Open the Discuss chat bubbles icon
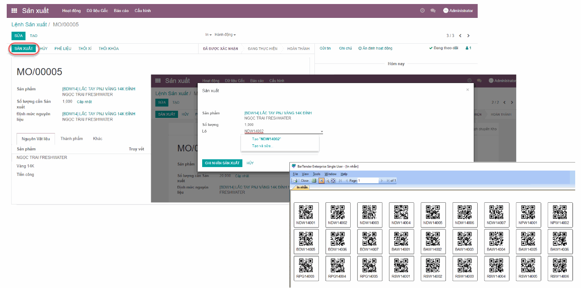Viewport: 581px width, 288px height. click(x=433, y=10)
